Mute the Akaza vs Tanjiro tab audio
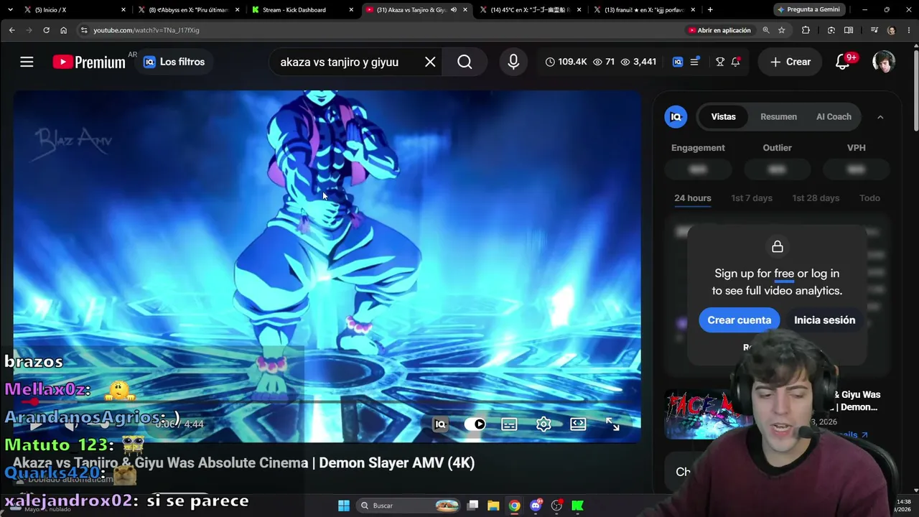919x517 pixels. pyautogui.click(x=454, y=10)
